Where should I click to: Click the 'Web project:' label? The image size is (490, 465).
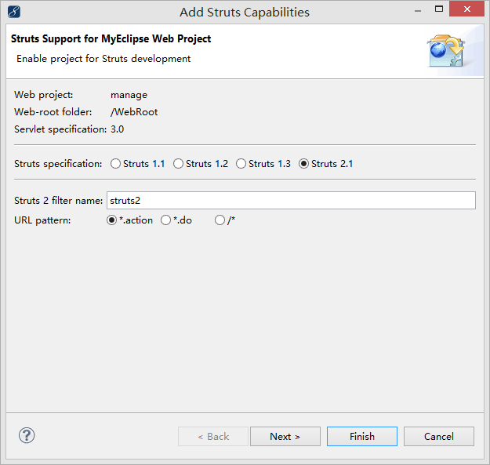point(44,95)
